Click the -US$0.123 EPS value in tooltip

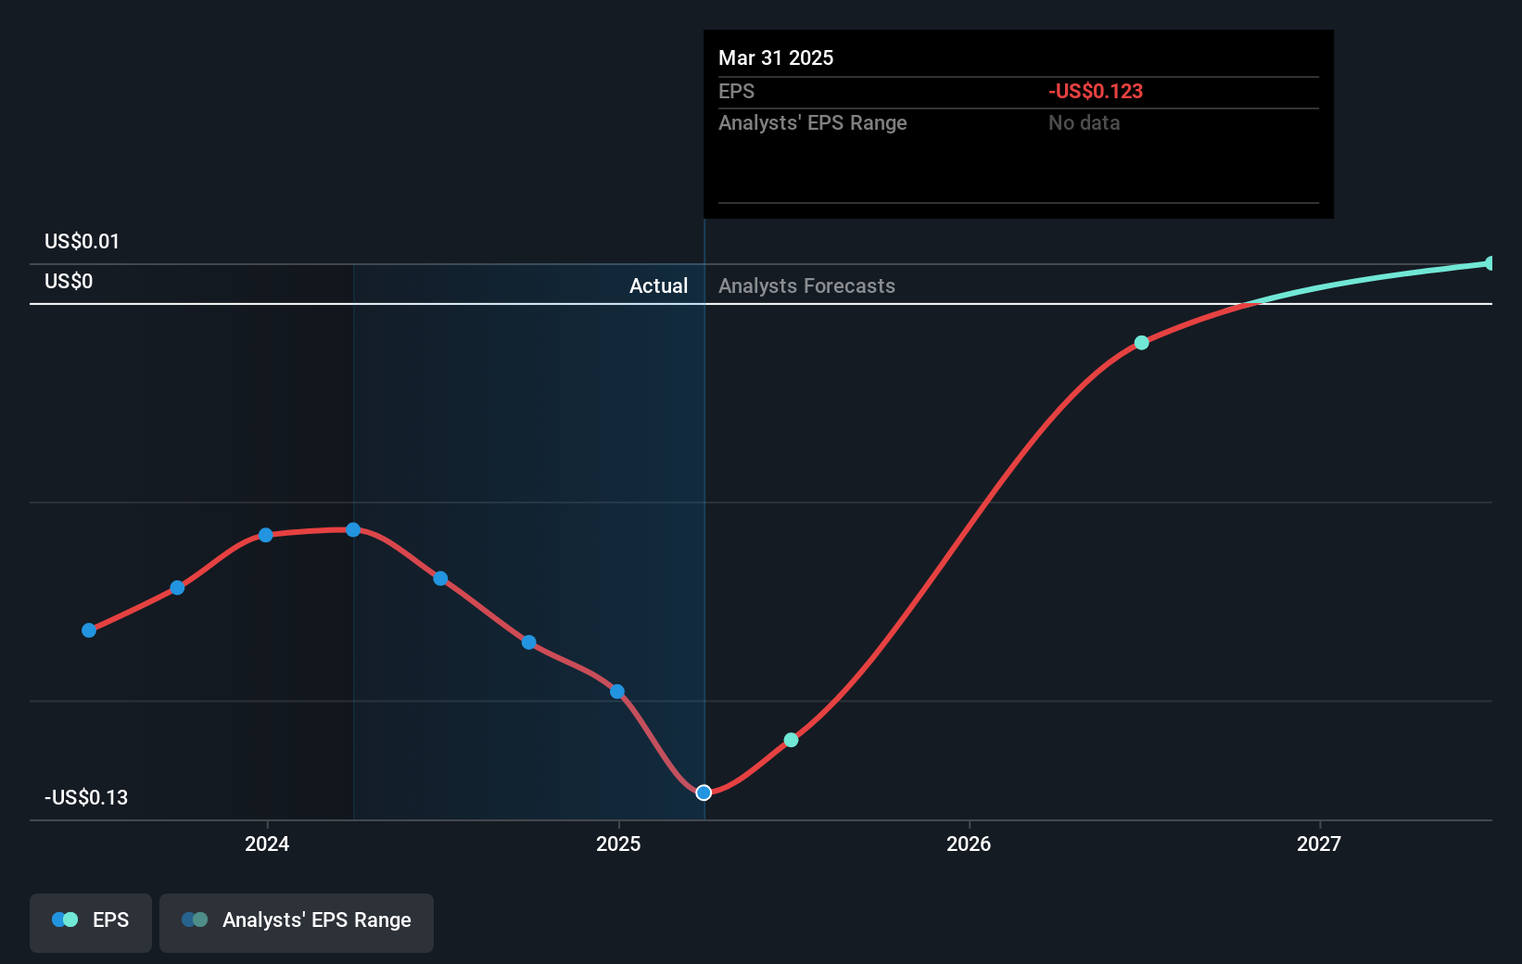pyautogui.click(x=1096, y=91)
